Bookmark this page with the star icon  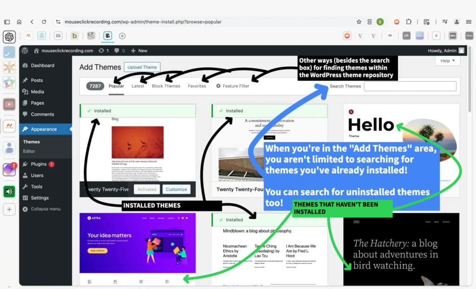point(359,22)
